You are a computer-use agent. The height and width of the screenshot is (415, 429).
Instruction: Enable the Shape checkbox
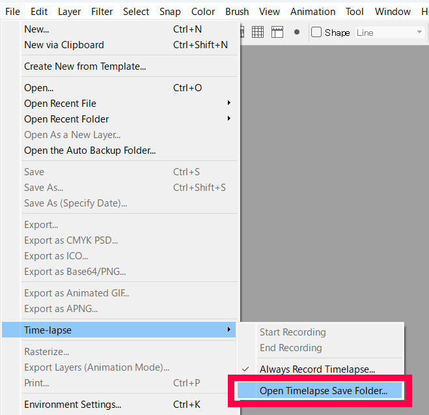point(316,33)
